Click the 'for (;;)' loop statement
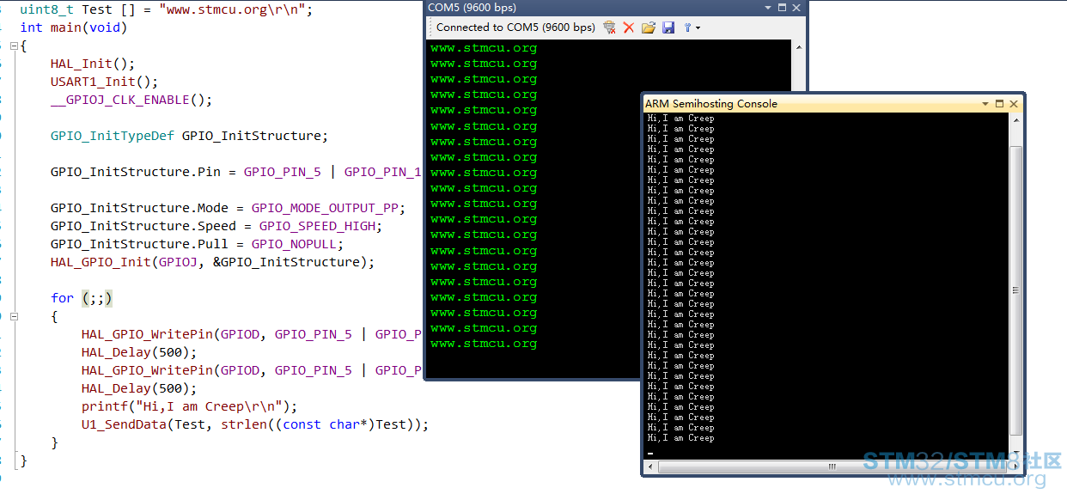1067x500 pixels. coord(82,298)
